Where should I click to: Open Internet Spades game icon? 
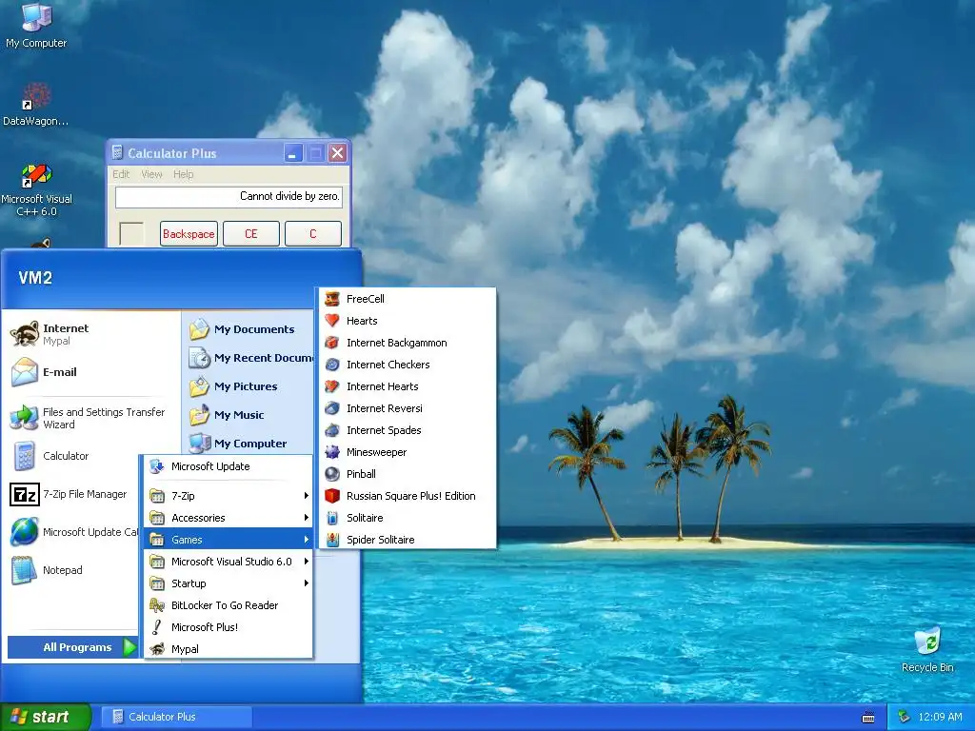click(332, 430)
